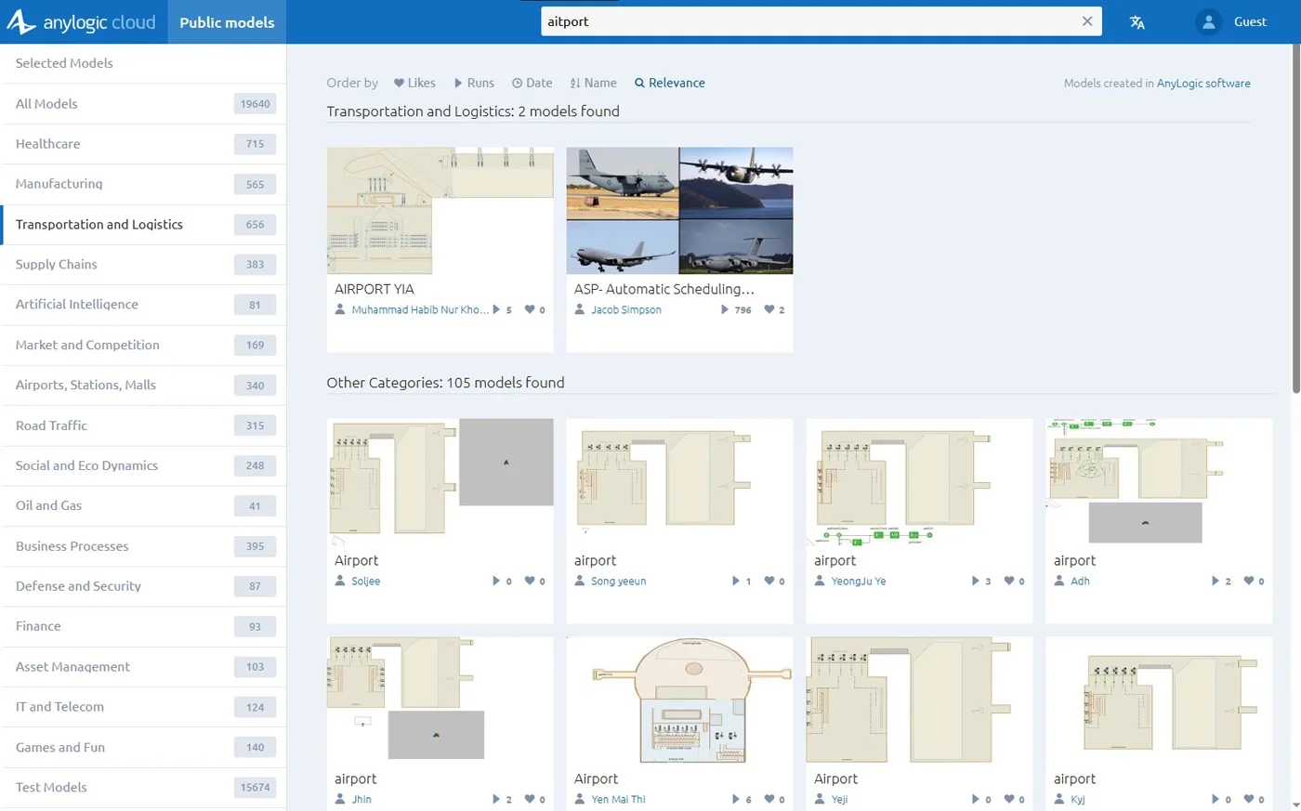Sort models by Runs

(474, 83)
